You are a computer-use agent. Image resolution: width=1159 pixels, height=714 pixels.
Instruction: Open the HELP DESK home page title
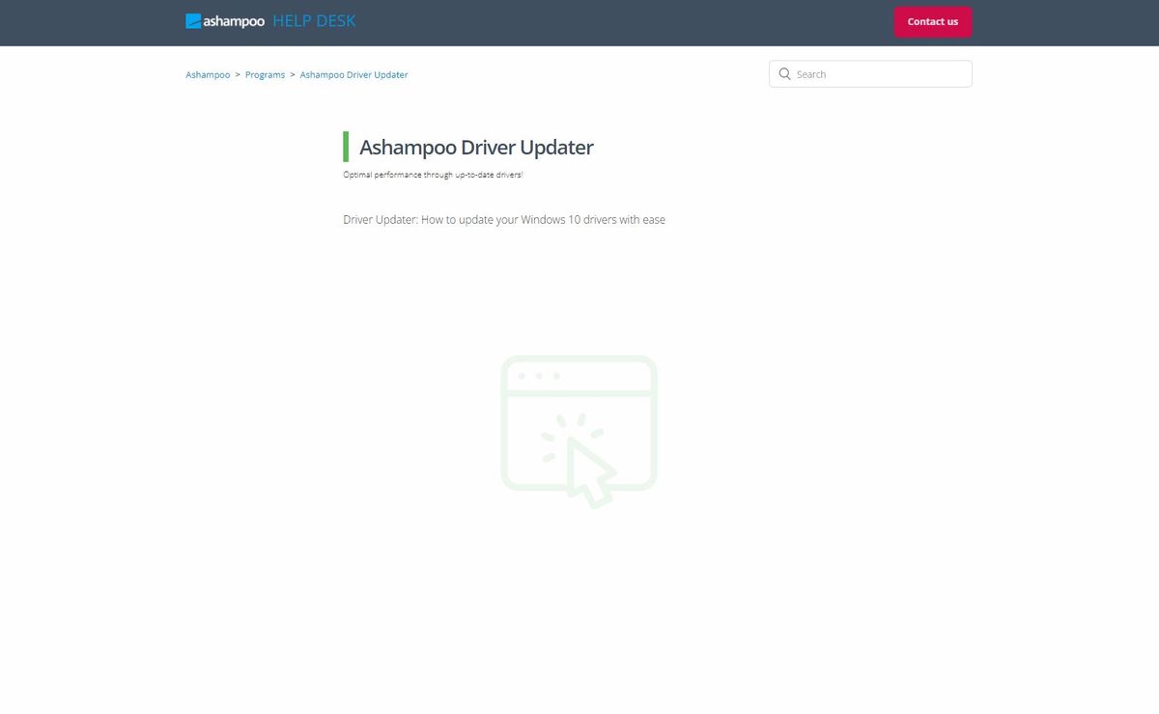coord(313,20)
